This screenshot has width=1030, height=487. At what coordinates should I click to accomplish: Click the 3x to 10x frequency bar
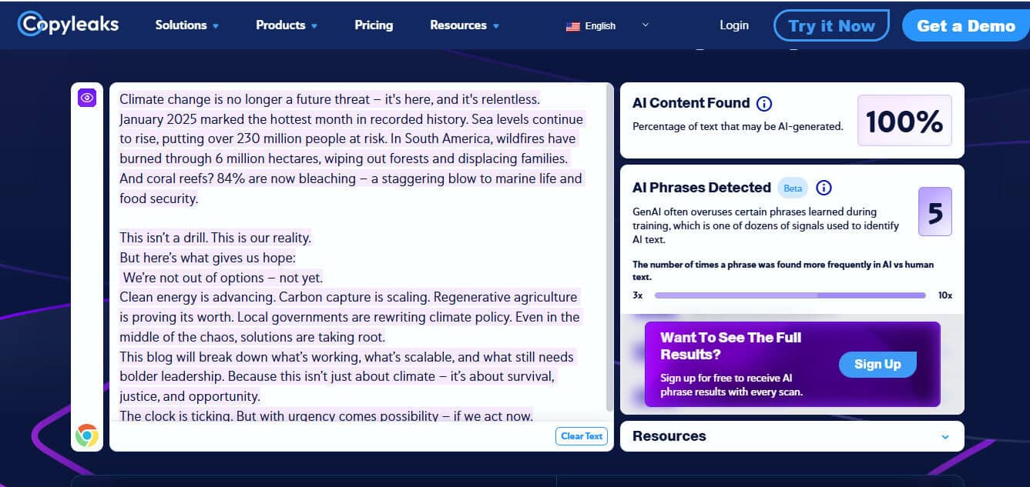(x=790, y=295)
